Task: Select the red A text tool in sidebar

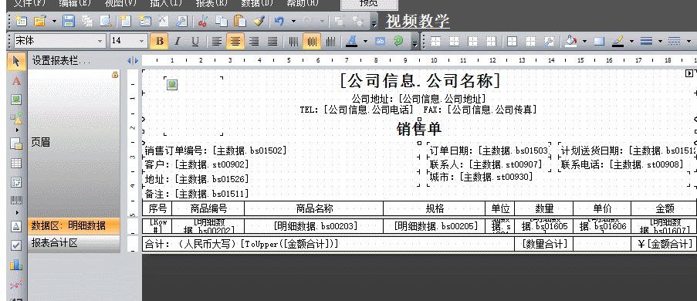Action: [x=16, y=81]
